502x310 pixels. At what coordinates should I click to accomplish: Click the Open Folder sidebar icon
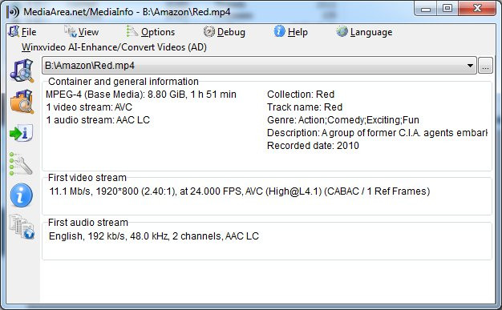point(22,102)
